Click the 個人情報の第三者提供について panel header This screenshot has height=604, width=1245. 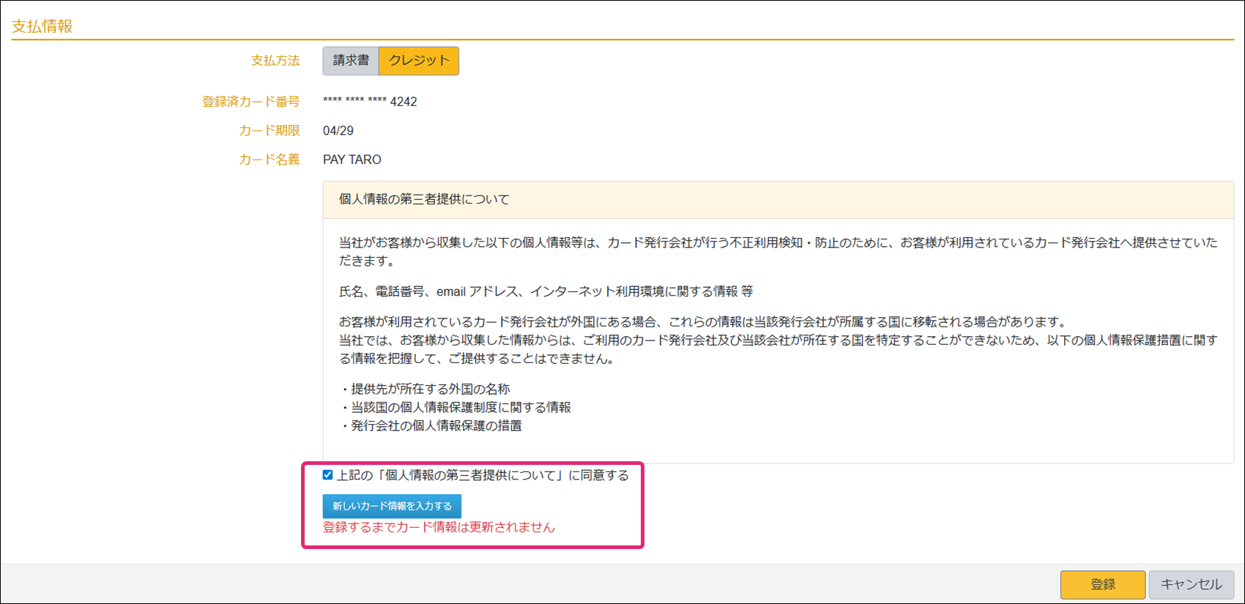click(x=424, y=199)
